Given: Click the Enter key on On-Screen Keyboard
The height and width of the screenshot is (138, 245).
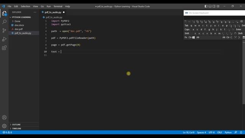Looking at the screenshot, I should tap(238, 30).
